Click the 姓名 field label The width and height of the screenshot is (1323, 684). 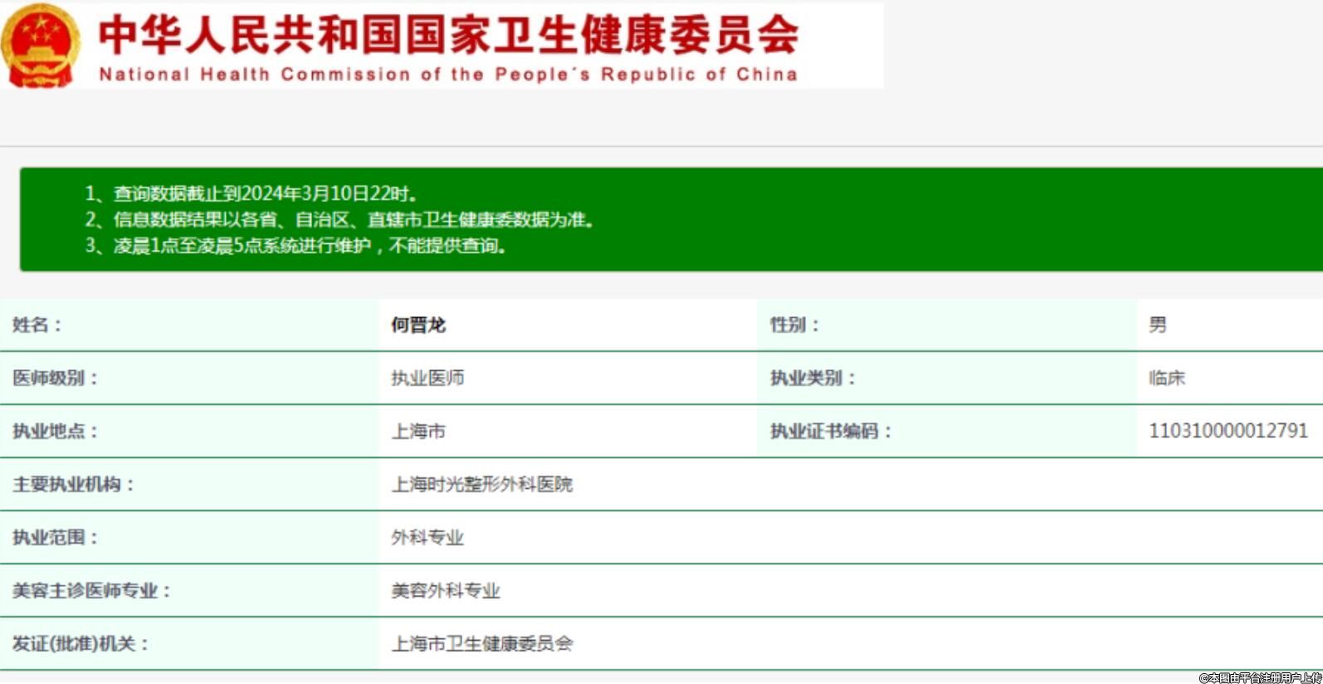37,325
